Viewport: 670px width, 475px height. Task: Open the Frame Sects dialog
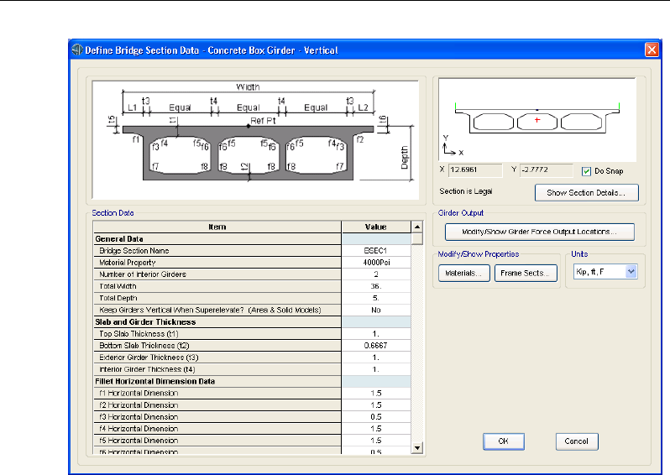pyautogui.click(x=526, y=273)
